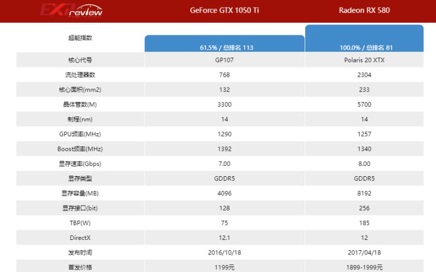Select the 75 watt TBP value
The height and width of the screenshot is (272, 436).
pyautogui.click(x=225, y=223)
